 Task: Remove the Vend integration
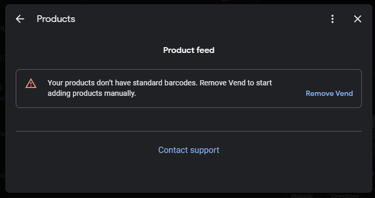(329, 93)
